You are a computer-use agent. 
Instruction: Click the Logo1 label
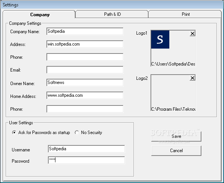(x=141, y=33)
